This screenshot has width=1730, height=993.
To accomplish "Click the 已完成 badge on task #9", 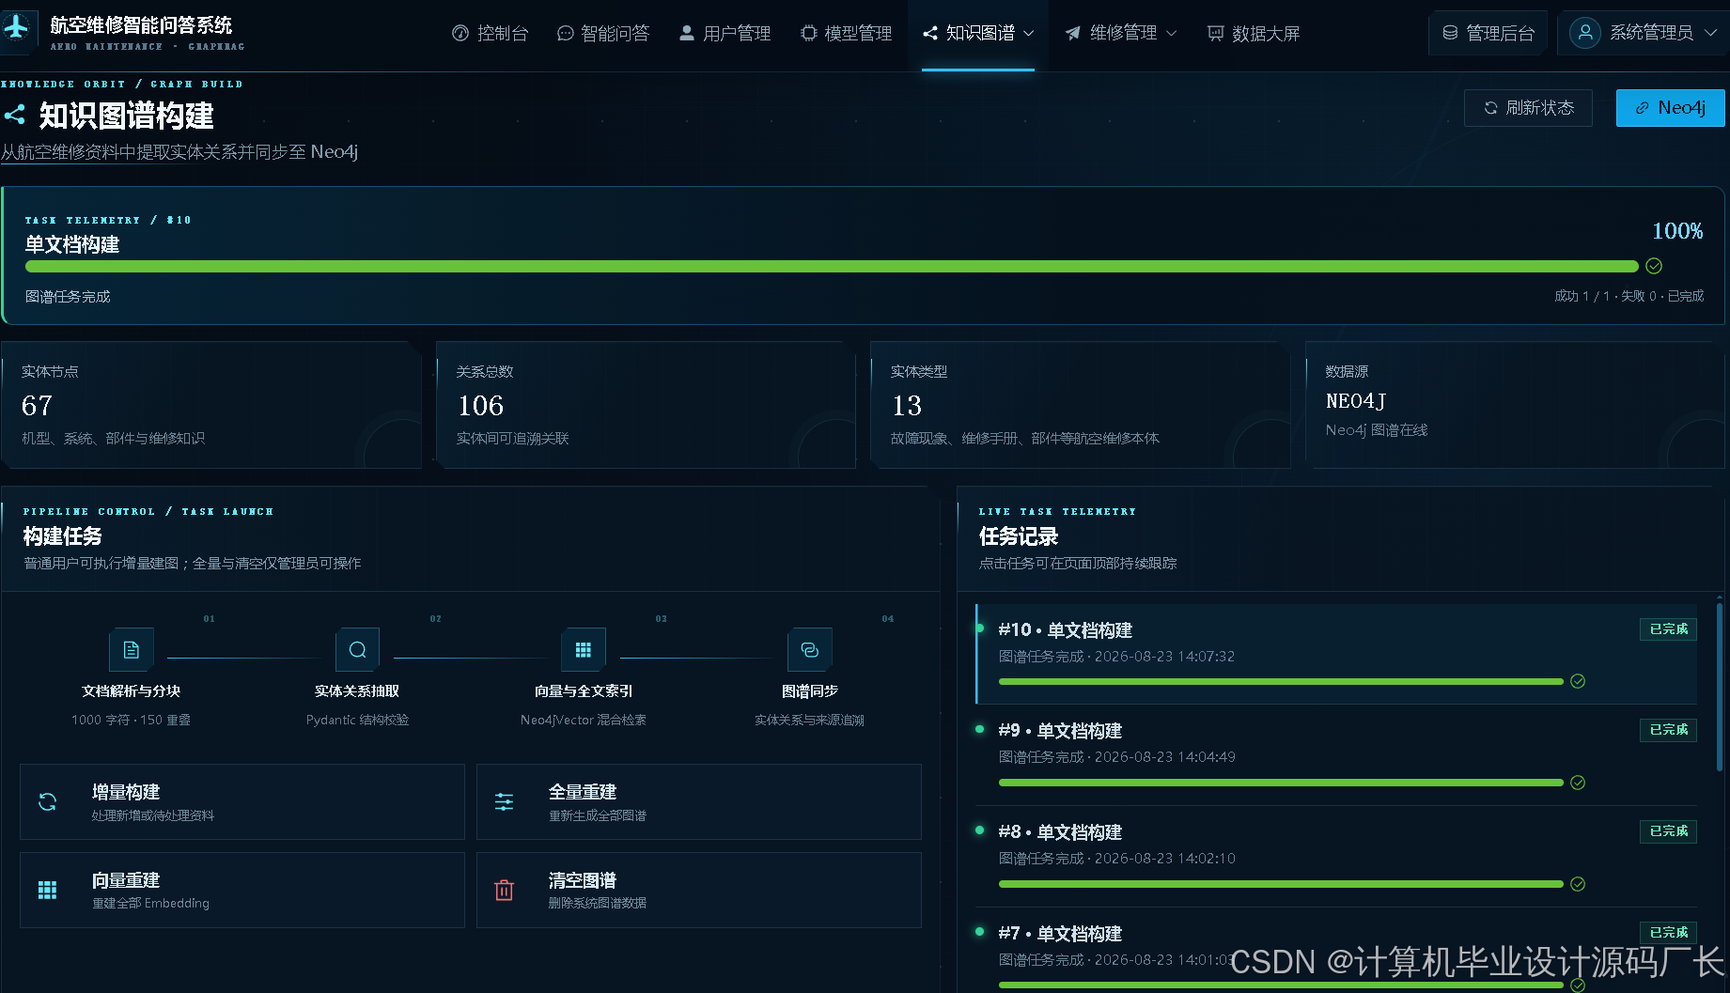I will (1668, 730).
